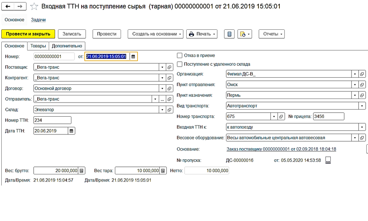Screen dimensions: 368x221
Task: Open calculator for Вес брутто field
Action: click(82, 171)
